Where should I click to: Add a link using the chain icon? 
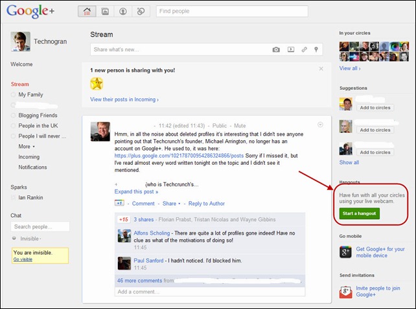pos(305,50)
